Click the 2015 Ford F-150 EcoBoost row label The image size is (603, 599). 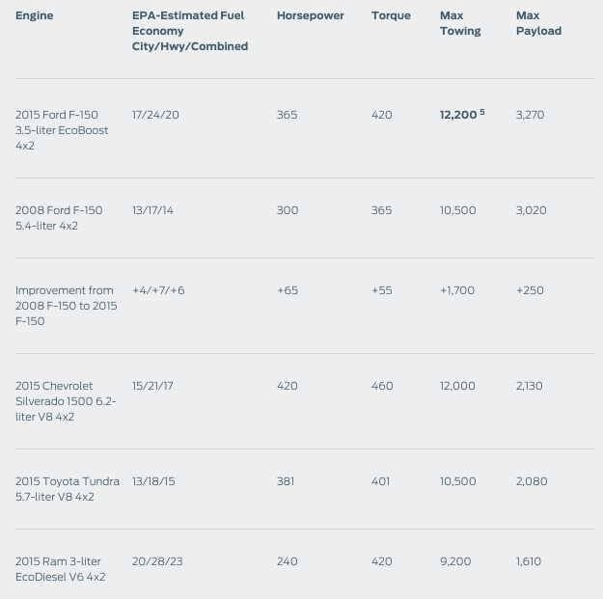tap(62, 130)
